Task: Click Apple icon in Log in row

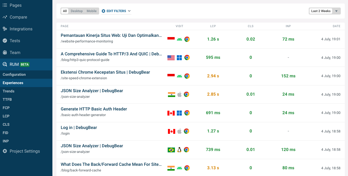Action: [x=180, y=131]
